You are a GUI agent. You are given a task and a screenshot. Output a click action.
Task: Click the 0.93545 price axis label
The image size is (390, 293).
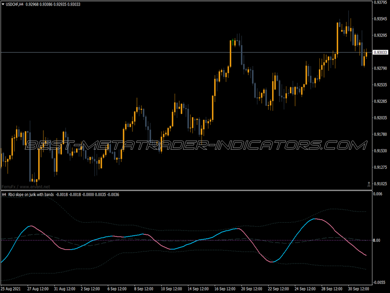tap(380, 19)
